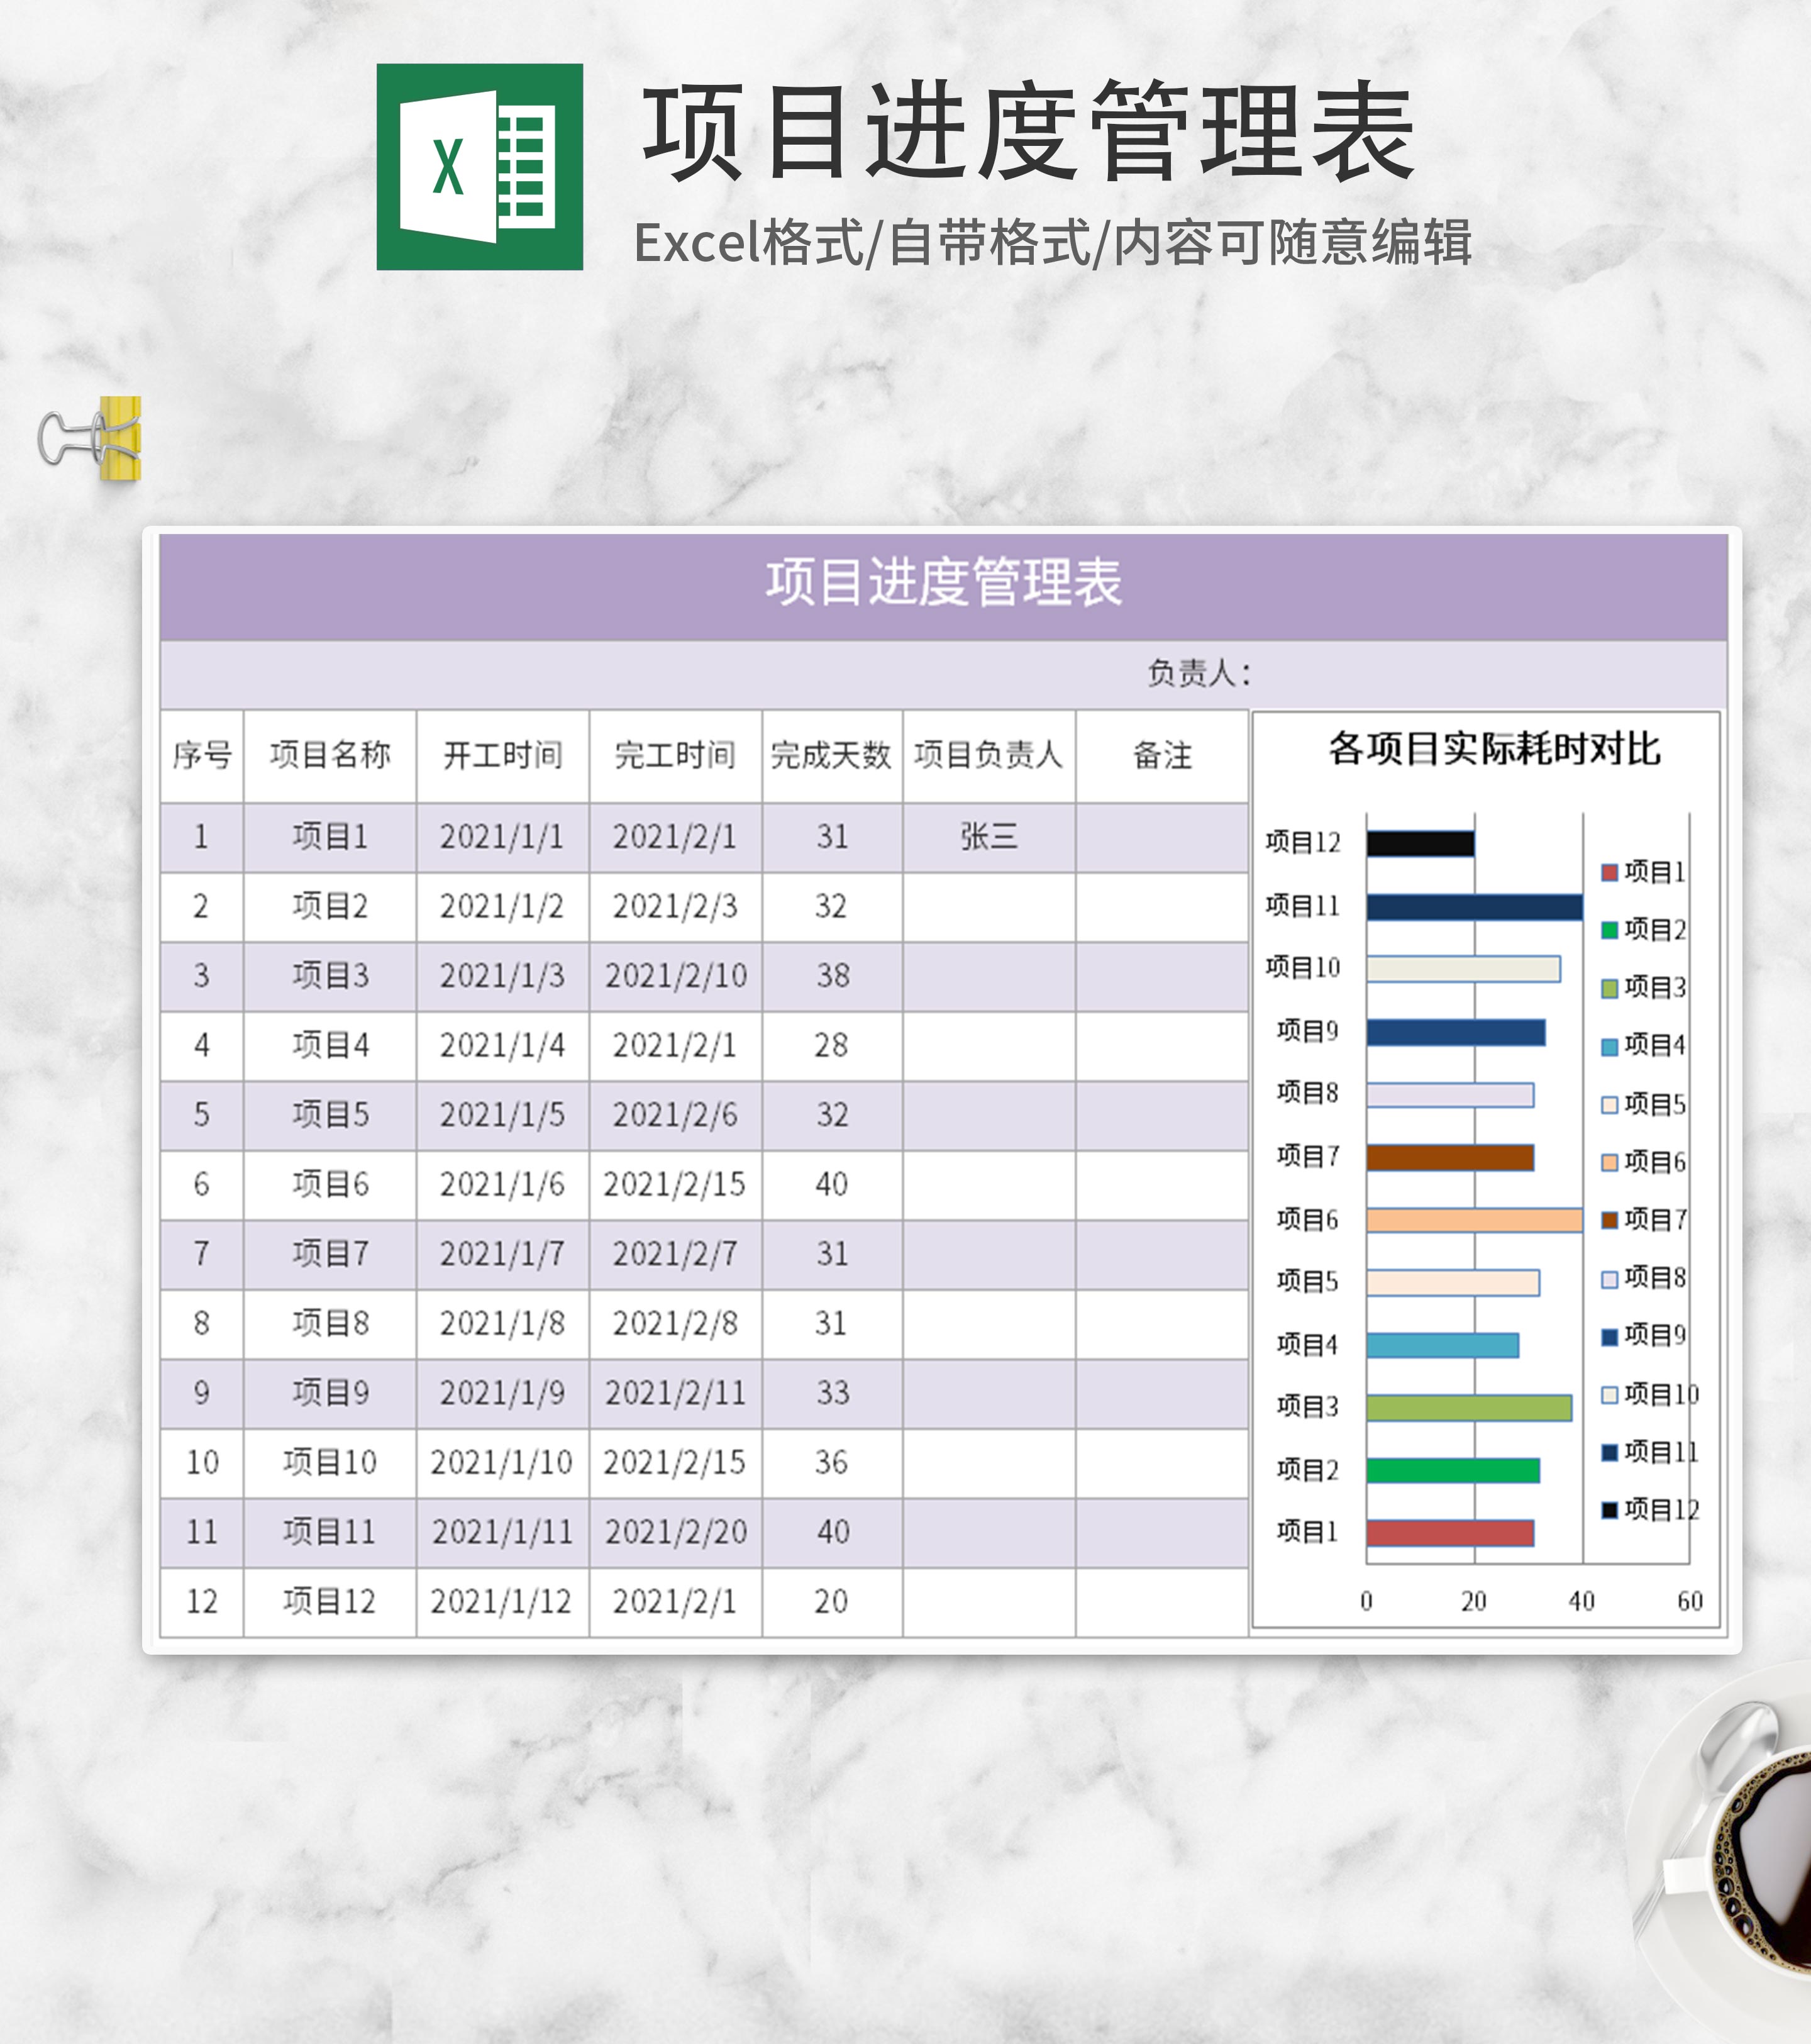
Task: Select the black 项目12 chart bar
Action: click(x=1420, y=843)
